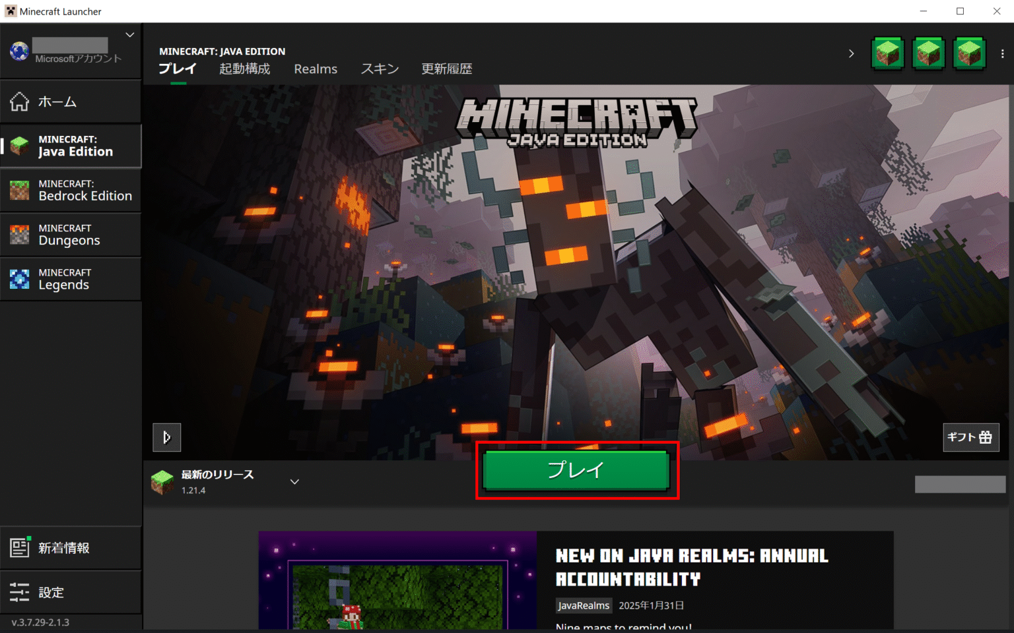
Task: Expand the 最新のリリース version selector
Action: pos(294,481)
